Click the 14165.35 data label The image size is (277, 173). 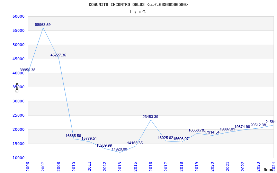coord(135,143)
